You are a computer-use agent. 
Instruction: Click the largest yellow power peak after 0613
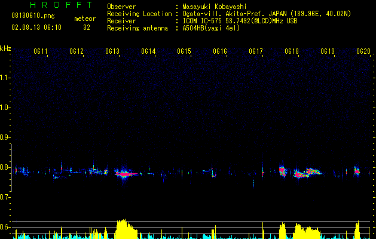(126, 229)
